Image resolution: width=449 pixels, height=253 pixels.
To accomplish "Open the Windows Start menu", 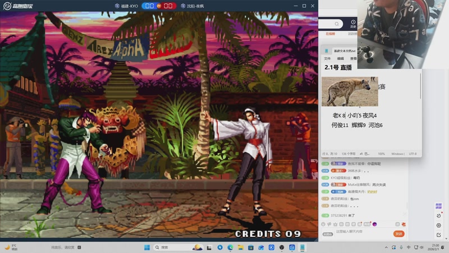I will [x=147, y=247].
